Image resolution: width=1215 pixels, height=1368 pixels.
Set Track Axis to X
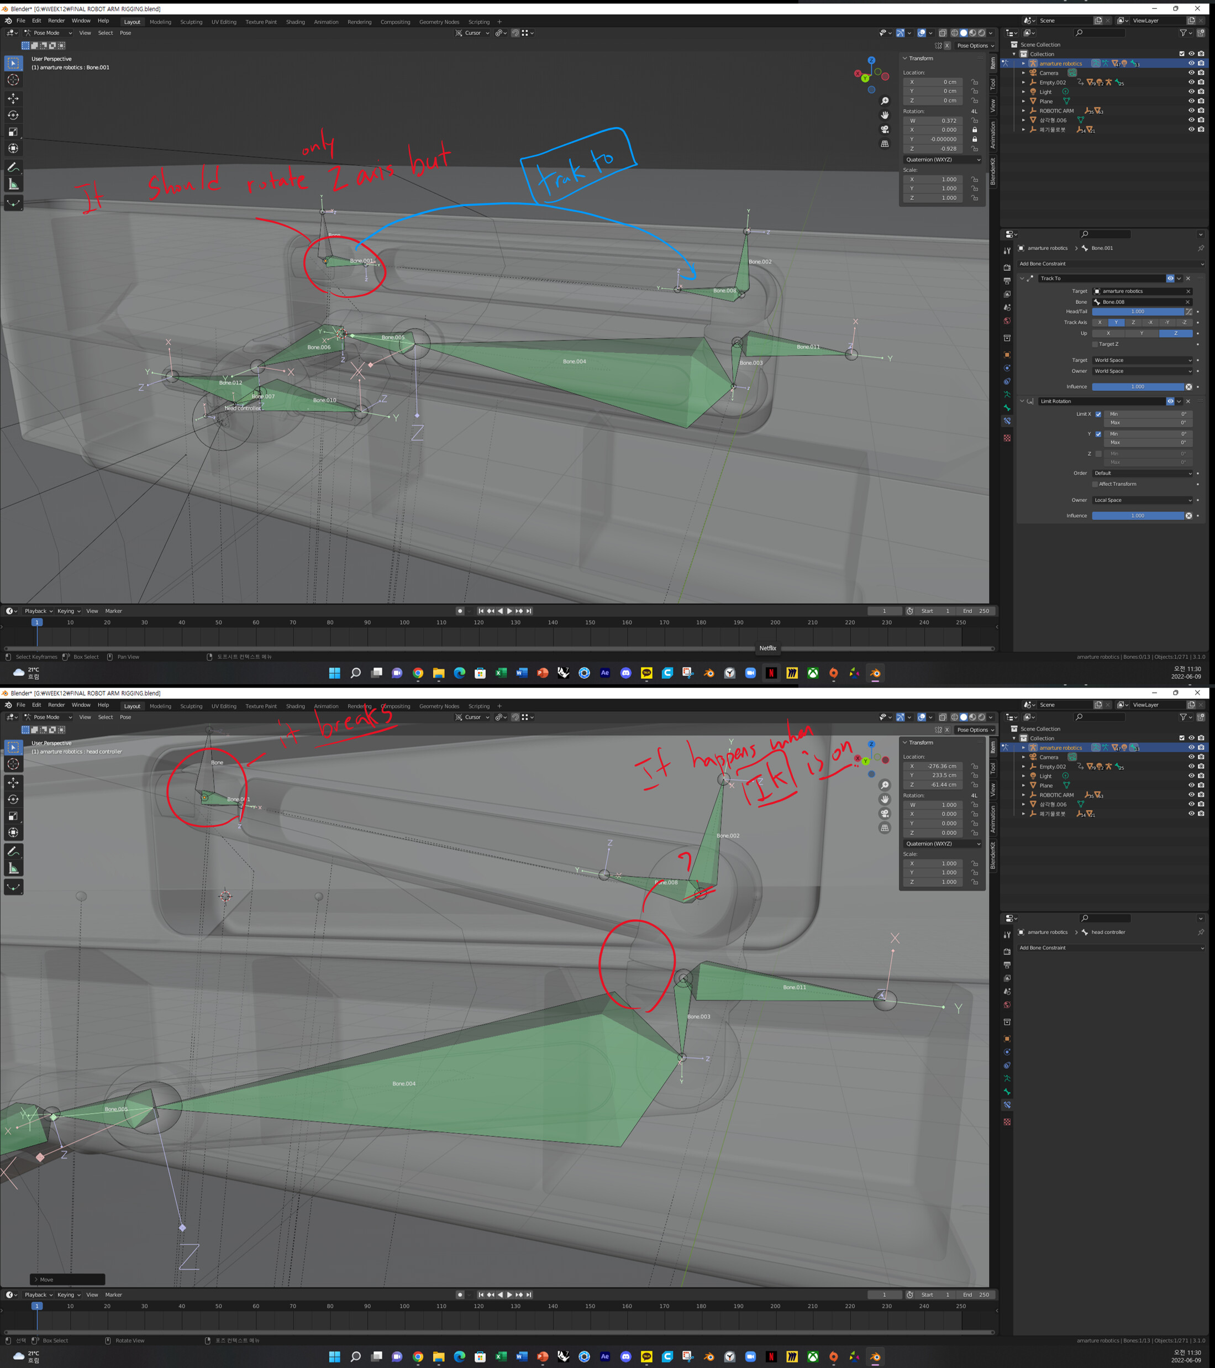point(1100,323)
